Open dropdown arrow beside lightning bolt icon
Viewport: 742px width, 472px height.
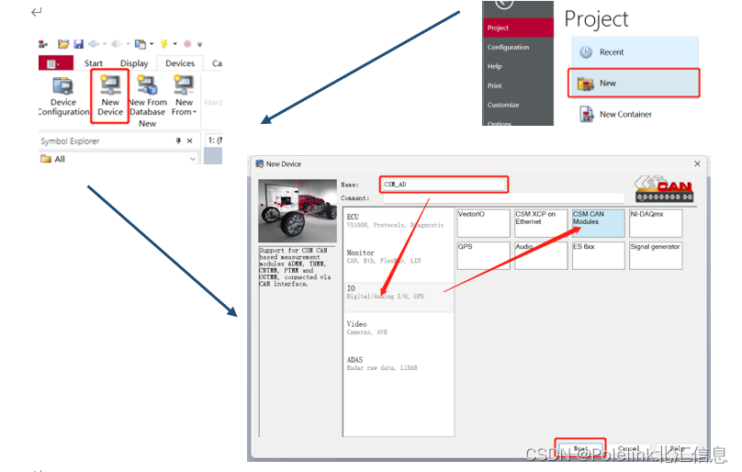174,44
